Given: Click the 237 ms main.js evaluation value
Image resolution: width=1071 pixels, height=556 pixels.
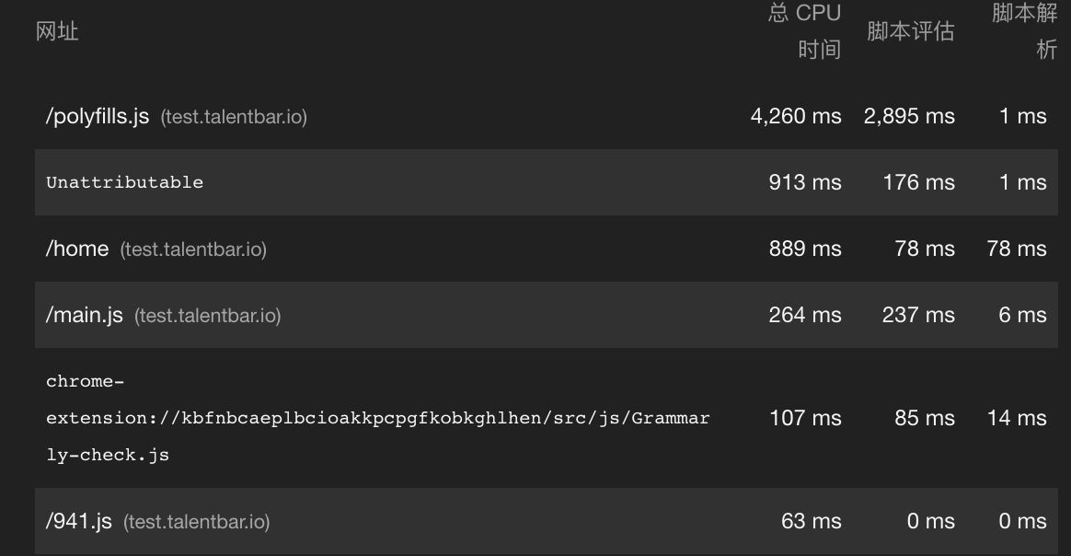Looking at the screenshot, I should (x=918, y=316).
